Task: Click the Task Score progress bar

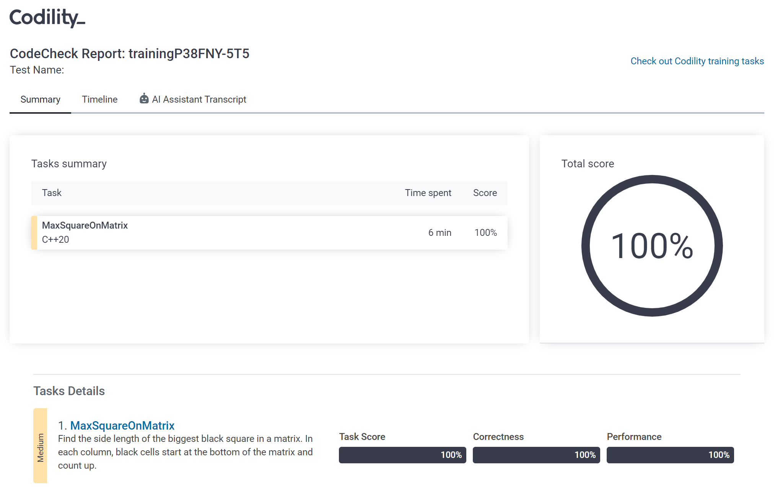Action: [x=402, y=455]
